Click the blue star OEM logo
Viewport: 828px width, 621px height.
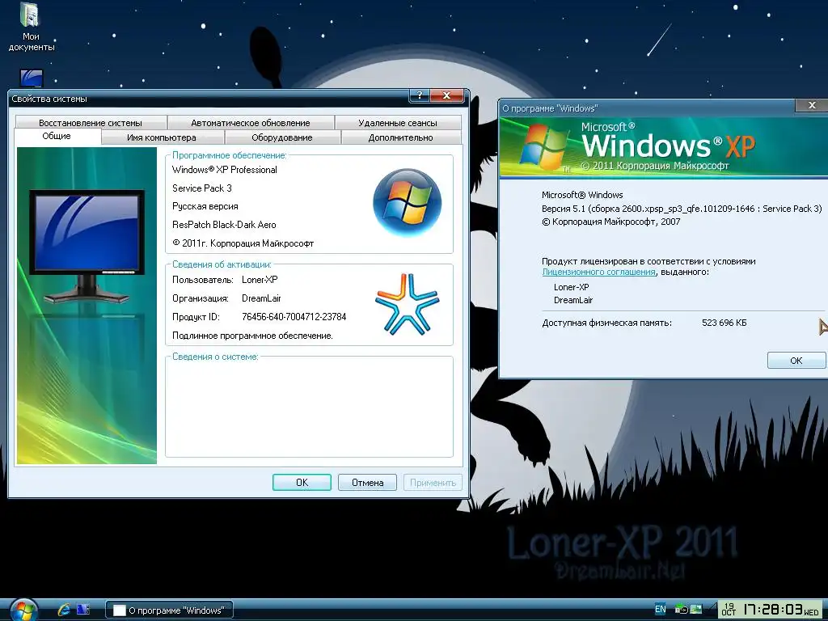[x=408, y=304]
